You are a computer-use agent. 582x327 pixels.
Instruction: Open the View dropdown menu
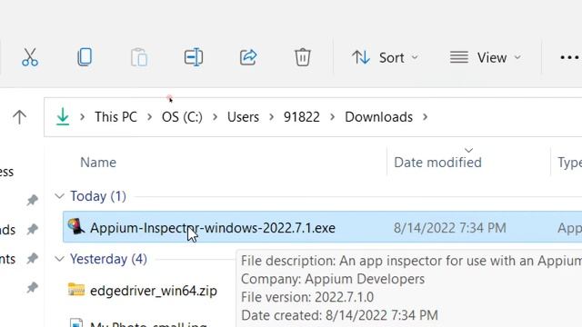point(485,58)
